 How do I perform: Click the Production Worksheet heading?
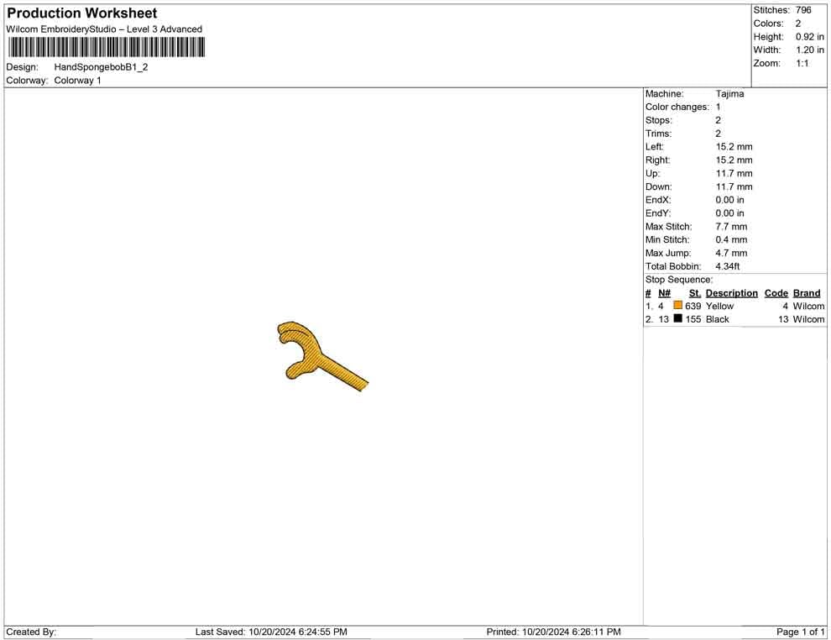pyautogui.click(x=82, y=13)
